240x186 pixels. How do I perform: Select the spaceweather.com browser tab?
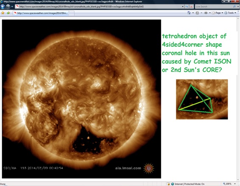click(41, 13)
